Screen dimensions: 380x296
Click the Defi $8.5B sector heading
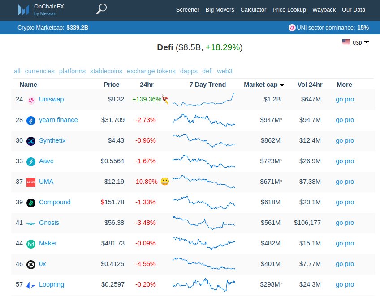click(200, 47)
